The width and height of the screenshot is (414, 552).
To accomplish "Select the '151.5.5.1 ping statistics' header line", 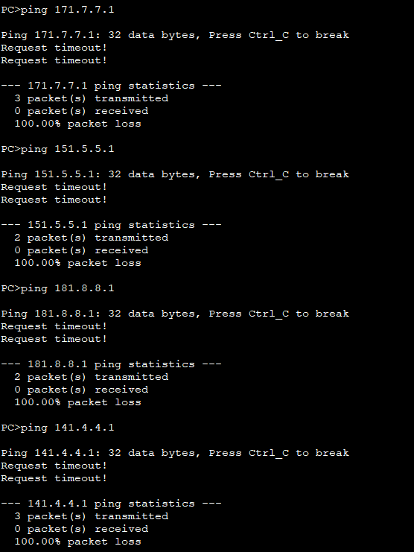I will pyautogui.click(x=111, y=225).
